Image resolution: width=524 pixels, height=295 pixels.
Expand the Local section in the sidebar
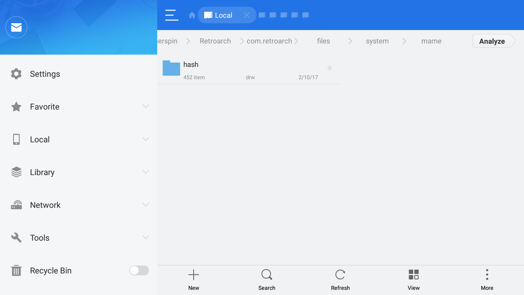[145, 139]
